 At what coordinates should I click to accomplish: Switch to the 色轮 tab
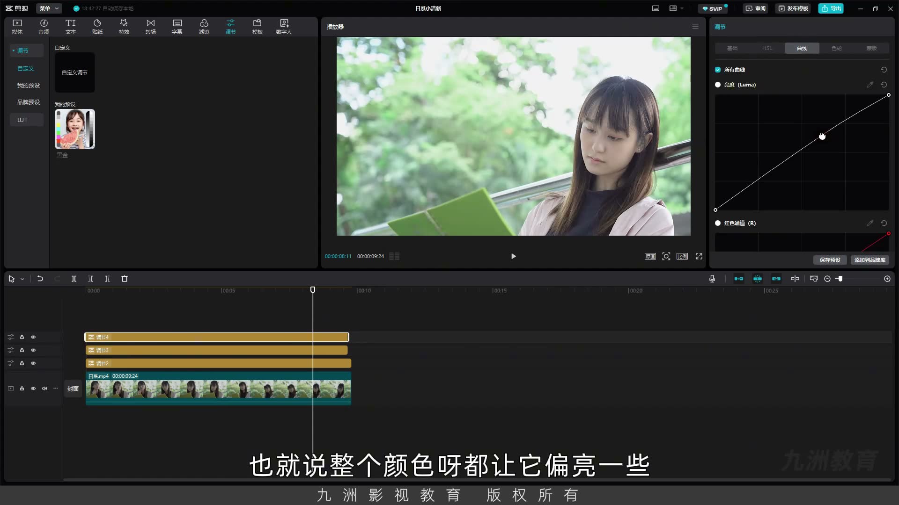click(837, 48)
